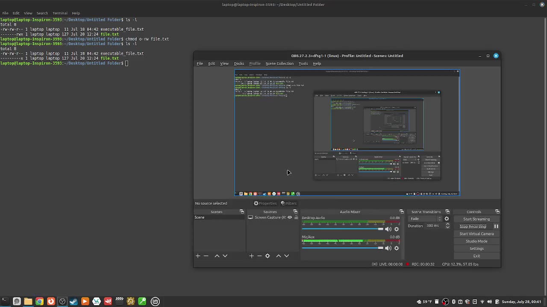Open the 59 °F weather applet
The height and width of the screenshot is (307, 547).
coord(424,302)
